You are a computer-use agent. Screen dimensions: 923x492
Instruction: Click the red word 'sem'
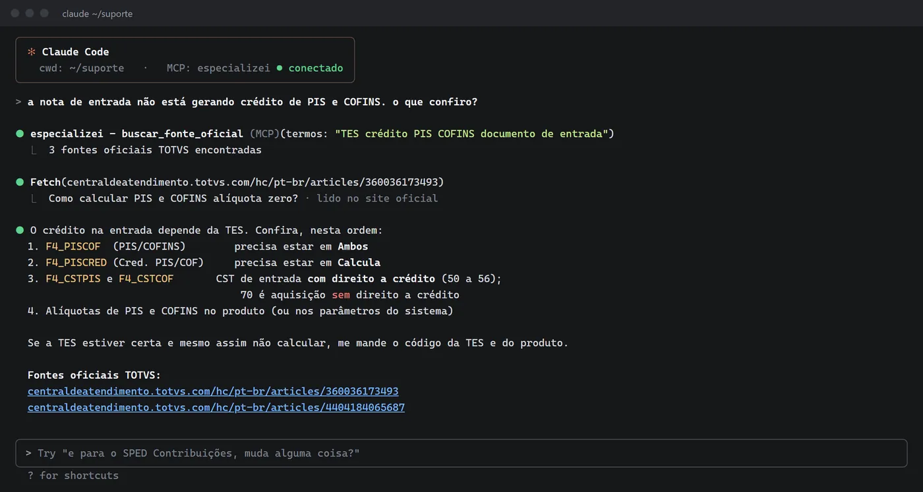click(341, 295)
